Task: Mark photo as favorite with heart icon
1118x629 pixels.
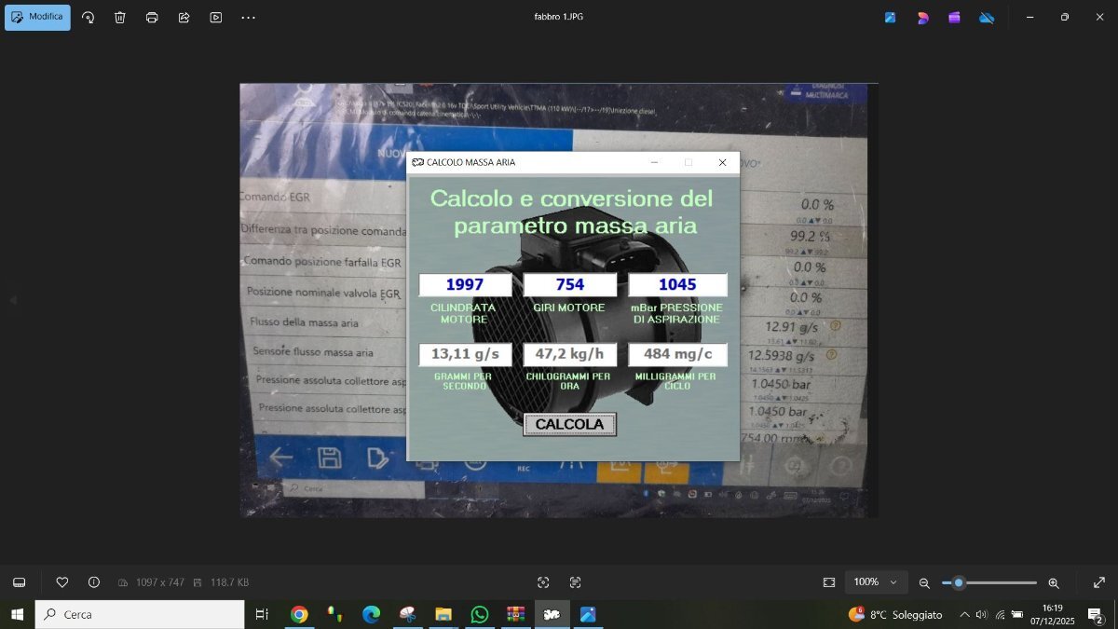Action: click(x=62, y=582)
